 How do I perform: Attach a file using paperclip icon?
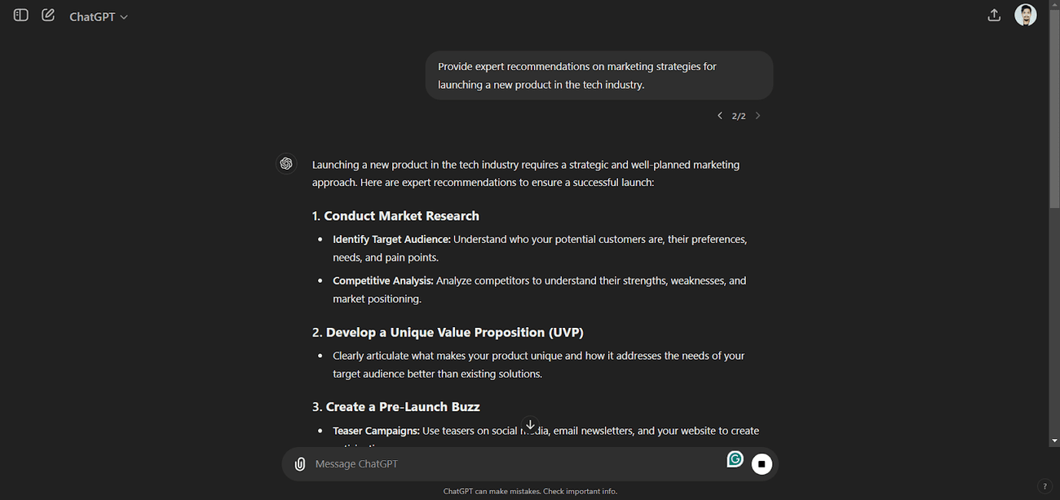point(300,464)
